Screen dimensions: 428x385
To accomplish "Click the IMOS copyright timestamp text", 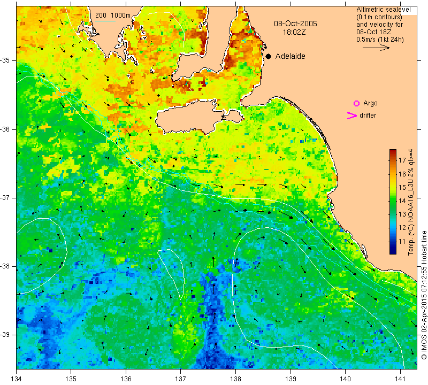I will 424,295.
